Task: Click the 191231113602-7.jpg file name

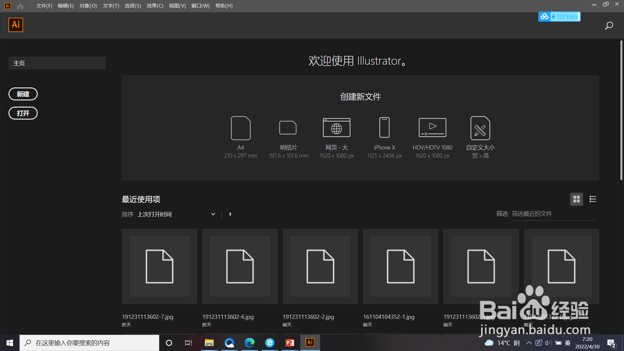Action: pos(148,317)
